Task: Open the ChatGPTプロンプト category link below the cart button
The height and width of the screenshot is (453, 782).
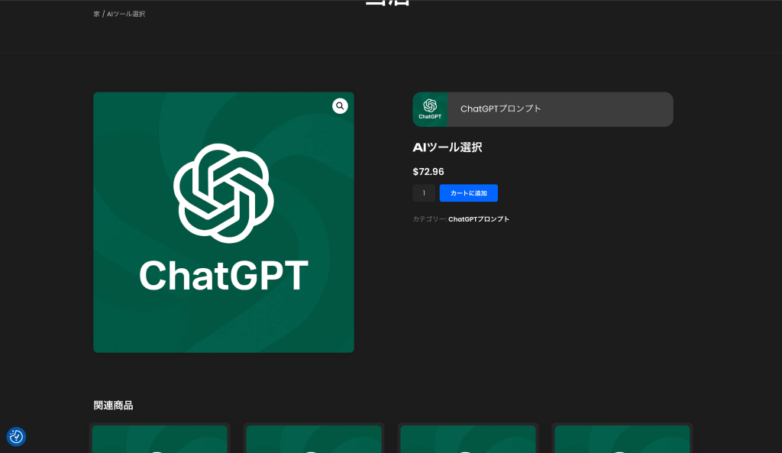Action: click(x=479, y=219)
